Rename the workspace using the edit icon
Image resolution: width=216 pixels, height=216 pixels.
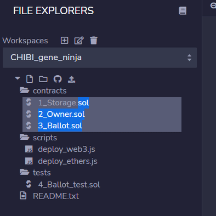pyautogui.click(x=79, y=41)
